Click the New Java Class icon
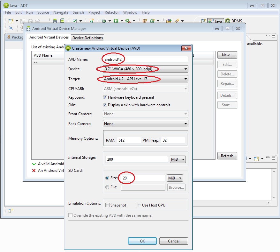280x252 pixels. [152, 21]
